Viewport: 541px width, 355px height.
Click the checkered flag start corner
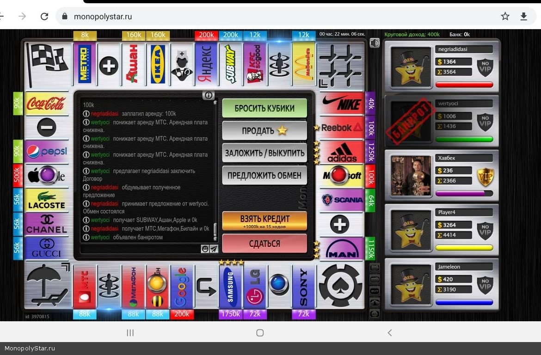click(x=48, y=65)
